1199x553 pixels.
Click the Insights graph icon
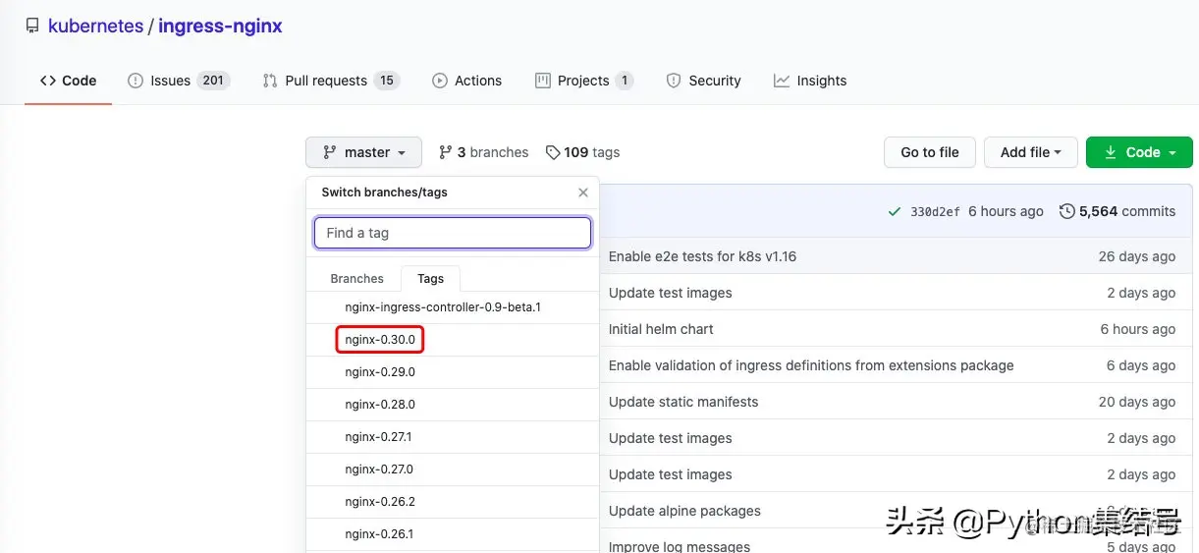[x=782, y=81]
